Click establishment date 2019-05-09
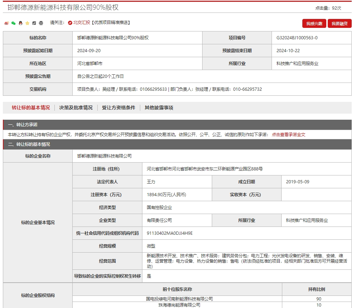356x308 pixels. pyautogui.click(x=297, y=182)
